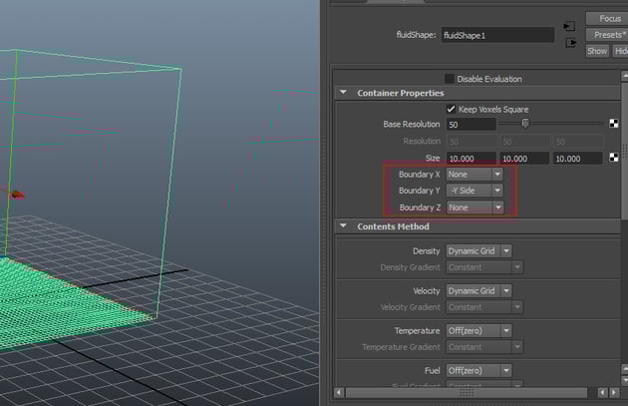Screen dimensions: 628x406
Task: Click the fluidShape name input field
Action: [497, 35]
